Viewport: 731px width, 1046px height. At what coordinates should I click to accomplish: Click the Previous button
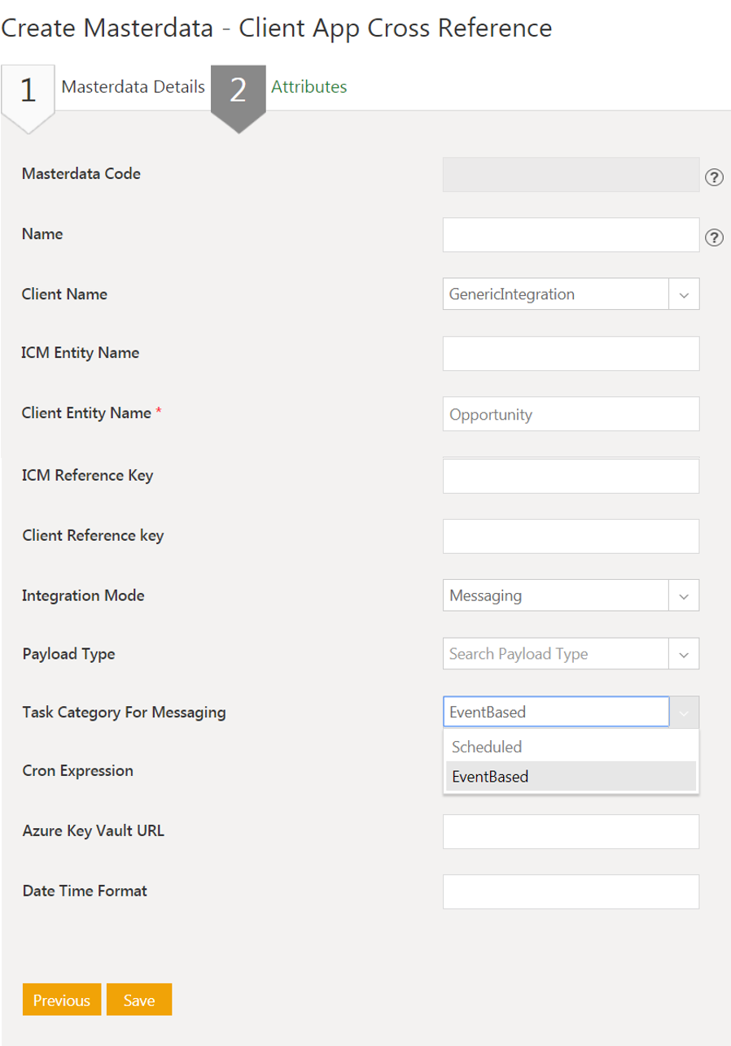pos(62,1000)
